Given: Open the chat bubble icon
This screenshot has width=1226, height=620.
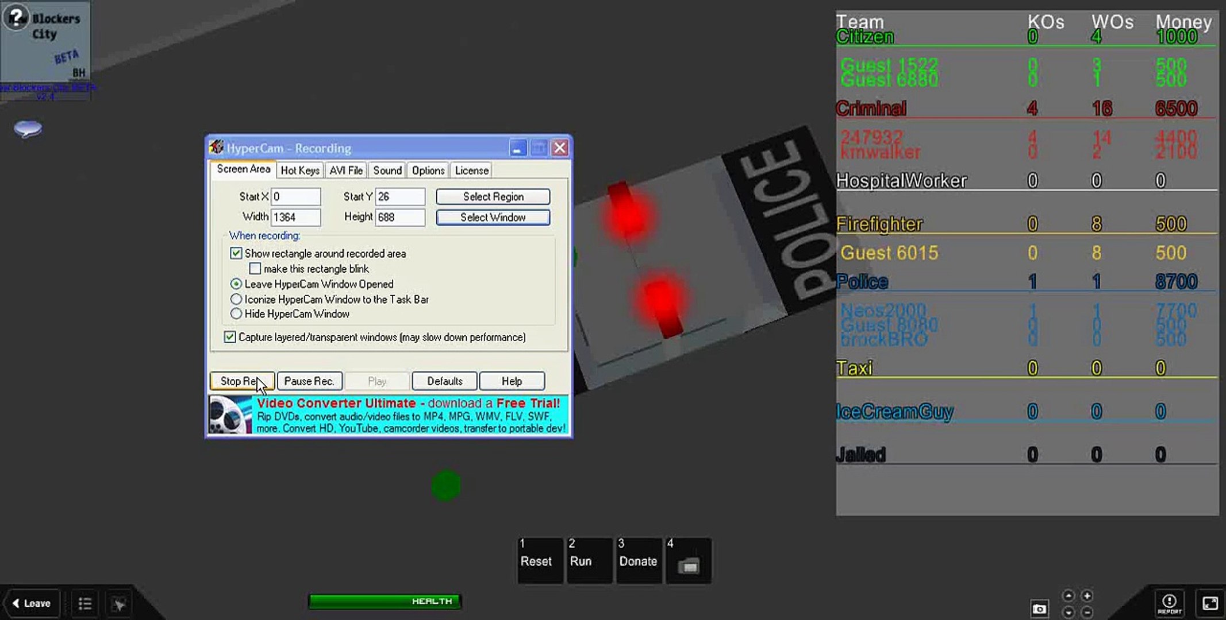Looking at the screenshot, I should 28,129.
